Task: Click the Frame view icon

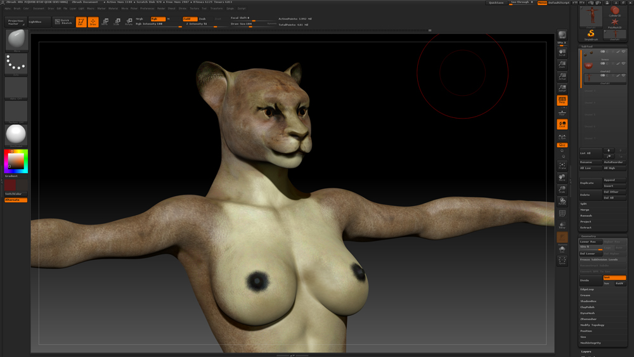Action: click(562, 166)
